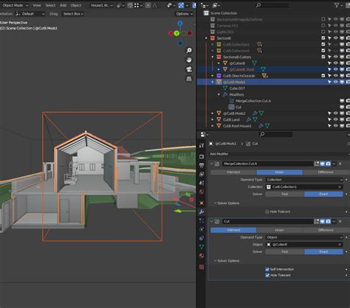Open the Physics properties tab icon
Viewport: 350px width, 308px height.
tap(202, 229)
